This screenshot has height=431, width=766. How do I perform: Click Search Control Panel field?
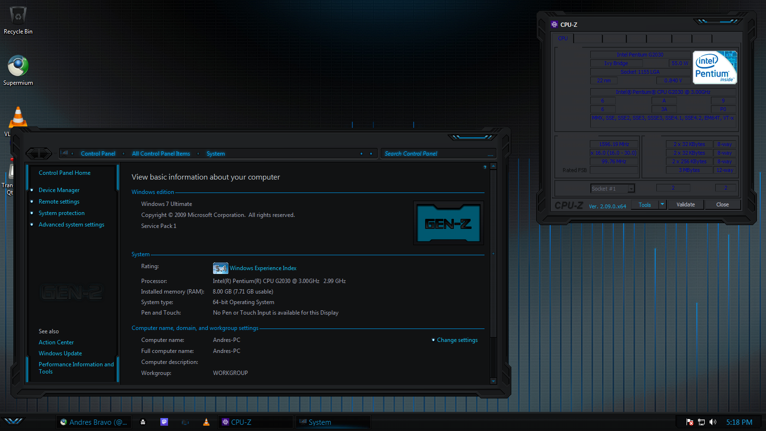pyautogui.click(x=438, y=154)
